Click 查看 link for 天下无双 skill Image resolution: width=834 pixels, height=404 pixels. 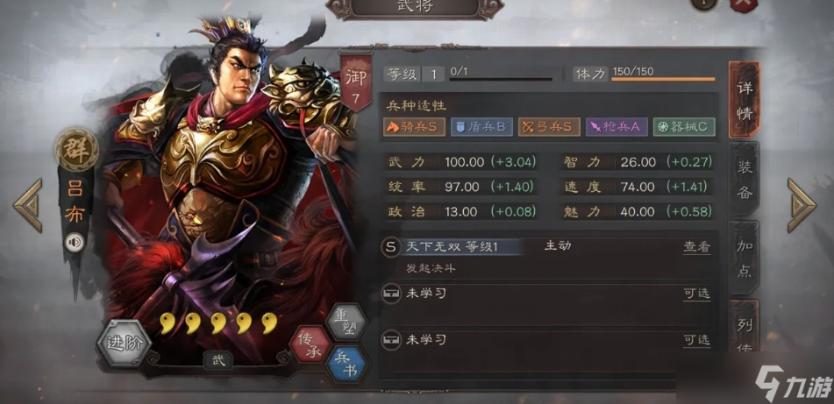[697, 247]
